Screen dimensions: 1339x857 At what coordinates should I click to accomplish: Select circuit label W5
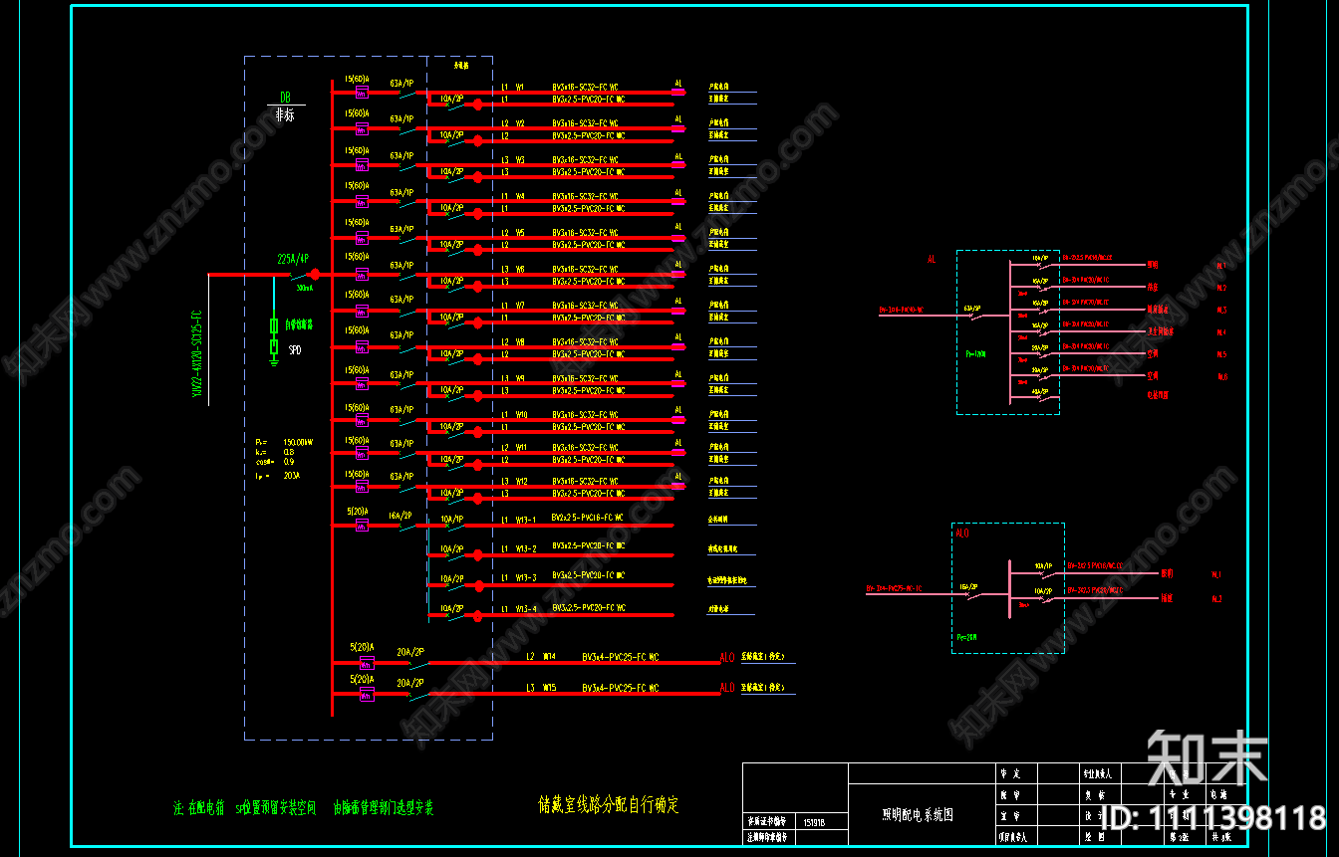coord(520,232)
